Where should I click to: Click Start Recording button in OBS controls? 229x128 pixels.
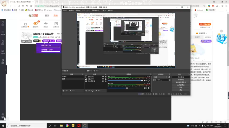(181, 80)
